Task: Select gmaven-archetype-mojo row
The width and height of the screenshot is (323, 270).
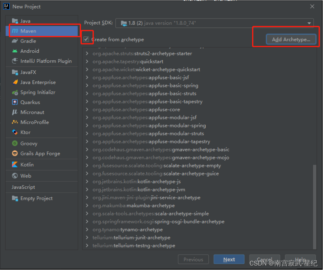Action: [198, 158]
